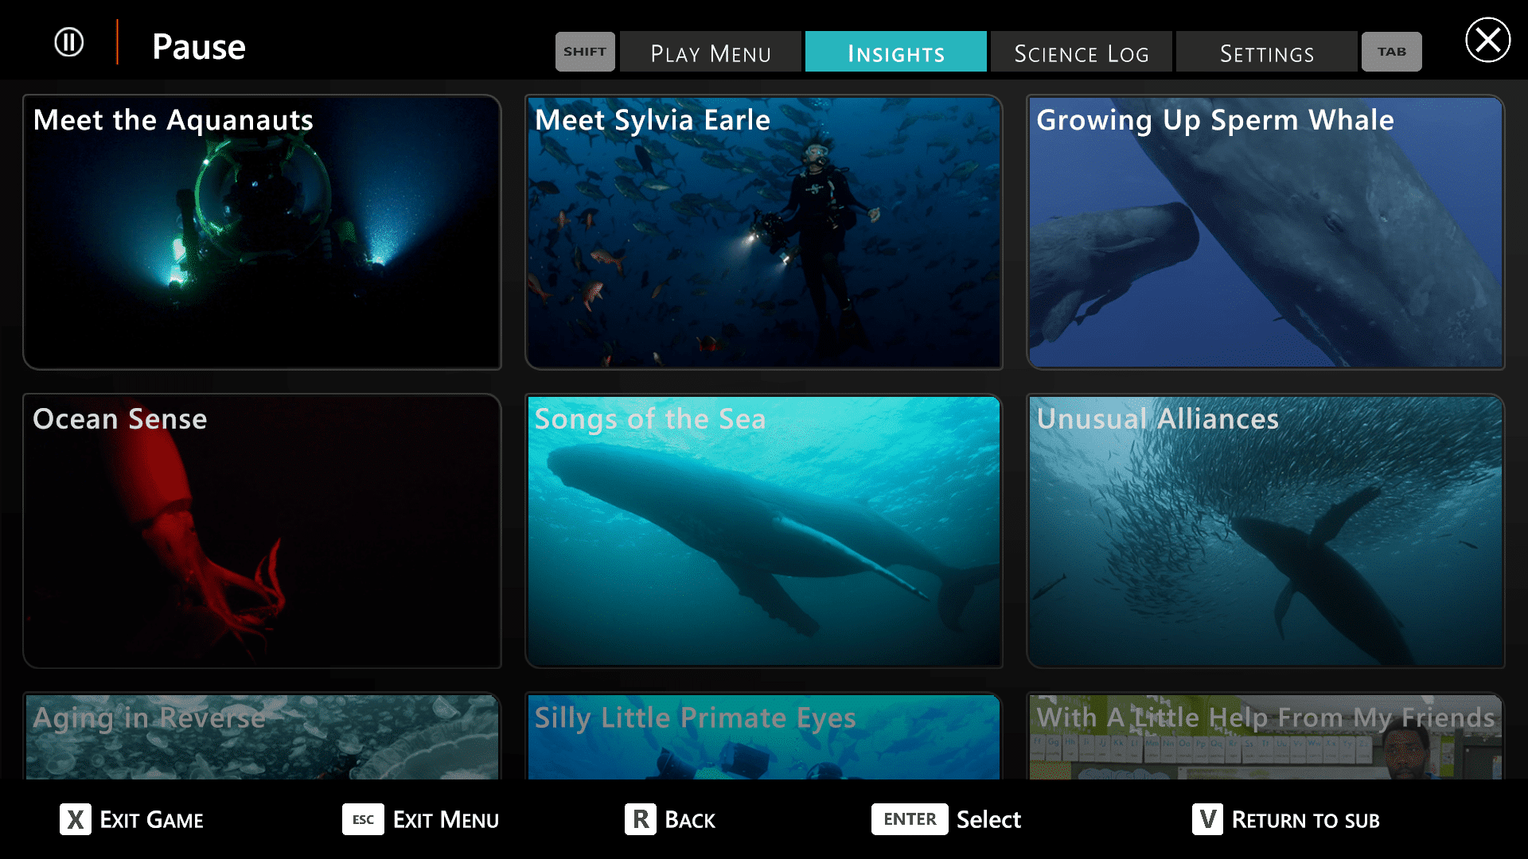Go to the Settings tab
1528x859 pixels.
pos(1267,52)
